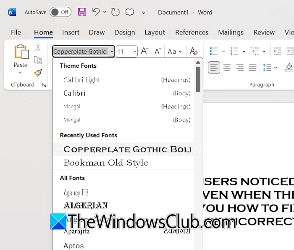Click the font list scrollbar thumb
This screenshot has width=294, height=250.
[x=198, y=79]
